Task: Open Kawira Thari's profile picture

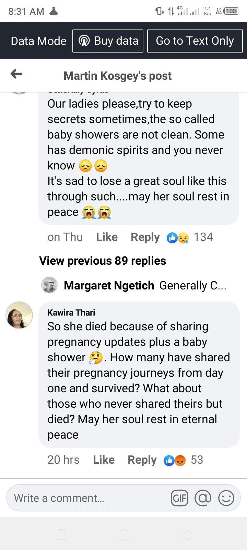Action: click(19, 315)
